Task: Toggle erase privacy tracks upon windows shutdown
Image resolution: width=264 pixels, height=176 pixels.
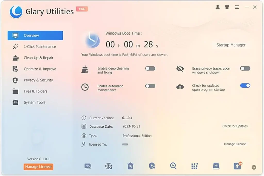Action: [x=245, y=68]
